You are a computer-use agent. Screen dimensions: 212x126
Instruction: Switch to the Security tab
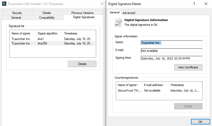click(x=17, y=13)
